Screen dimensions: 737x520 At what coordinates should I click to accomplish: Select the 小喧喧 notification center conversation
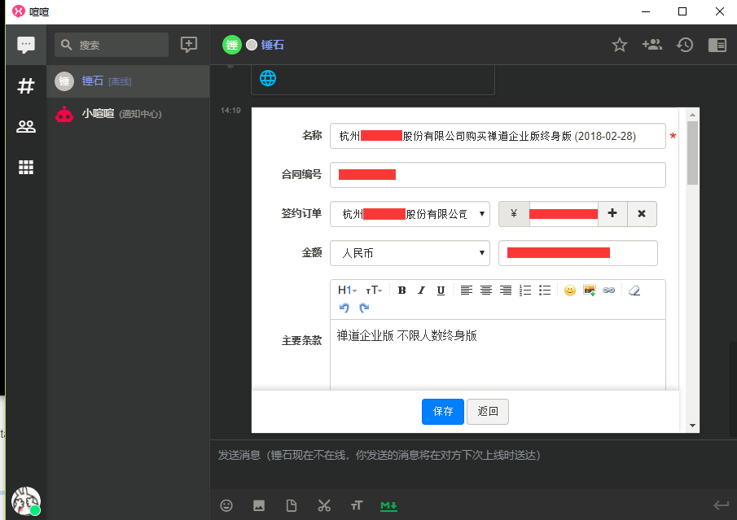coord(128,114)
